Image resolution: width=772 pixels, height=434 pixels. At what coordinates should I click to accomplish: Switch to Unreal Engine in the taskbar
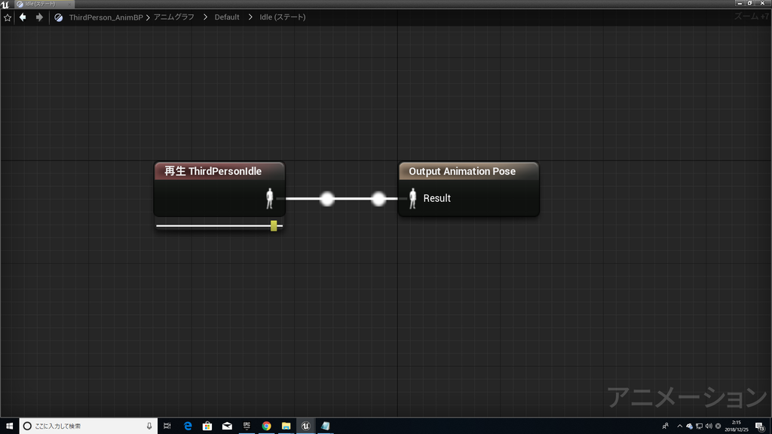pyautogui.click(x=306, y=426)
